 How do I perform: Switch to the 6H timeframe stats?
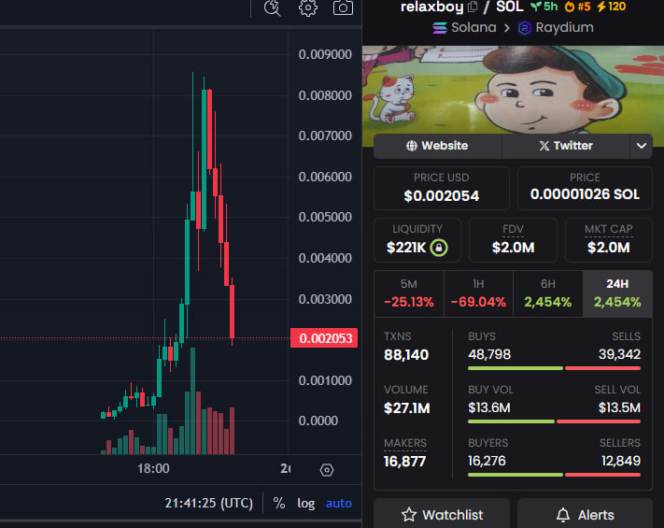[x=547, y=293]
